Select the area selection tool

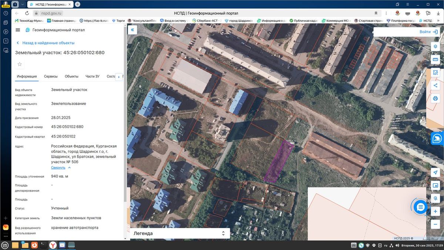(435, 72)
